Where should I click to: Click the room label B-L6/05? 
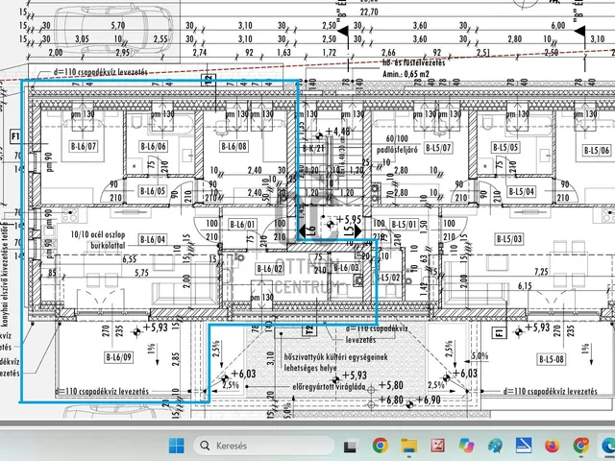pyautogui.click(x=153, y=191)
